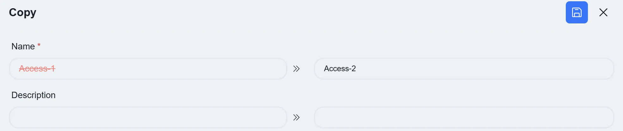Click the empty original Description field
Image resolution: width=623 pixels, height=131 pixels.
tap(148, 117)
